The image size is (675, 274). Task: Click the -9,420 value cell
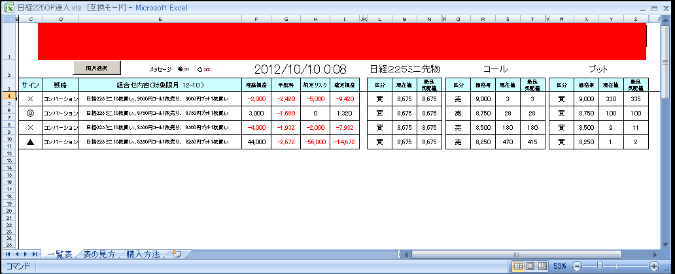click(x=345, y=99)
